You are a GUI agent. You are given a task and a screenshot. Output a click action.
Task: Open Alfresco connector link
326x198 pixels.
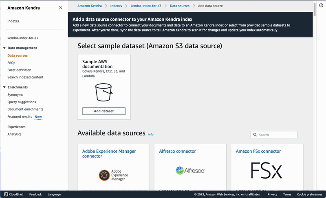click(177, 151)
